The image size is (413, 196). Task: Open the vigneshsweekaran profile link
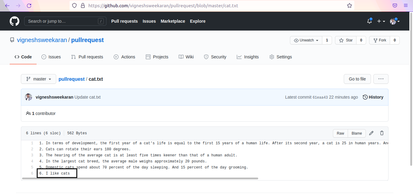click(42, 40)
